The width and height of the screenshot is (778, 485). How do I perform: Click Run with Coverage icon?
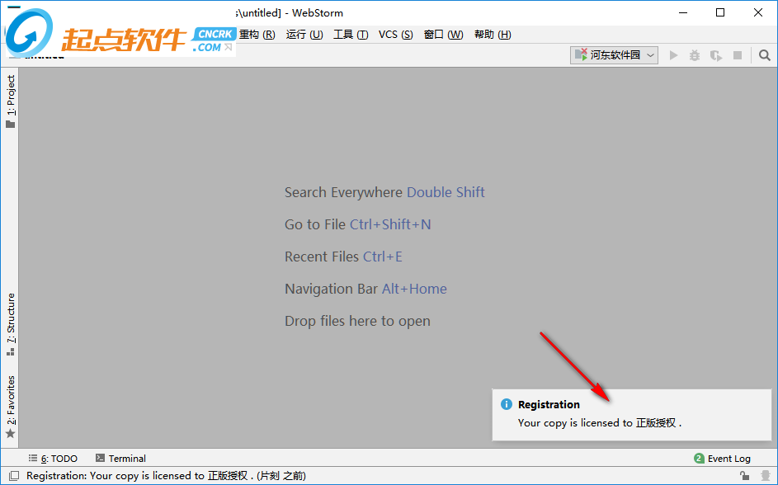tap(716, 55)
